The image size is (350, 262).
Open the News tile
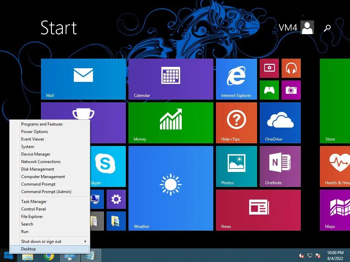pos(258,210)
